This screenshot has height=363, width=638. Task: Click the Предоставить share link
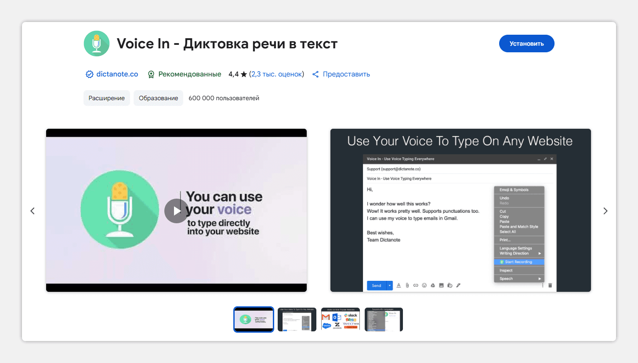346,74
